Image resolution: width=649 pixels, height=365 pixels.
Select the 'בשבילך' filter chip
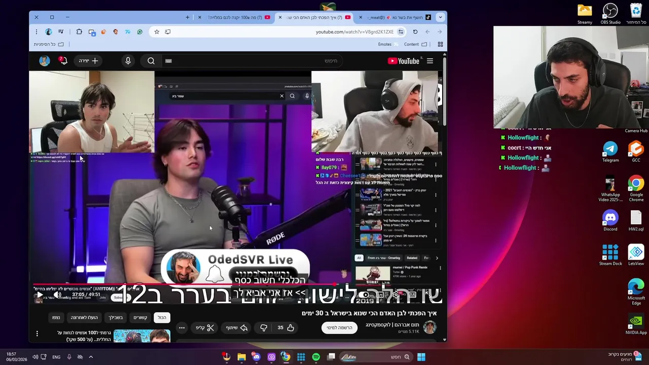(x=116, y=317)
